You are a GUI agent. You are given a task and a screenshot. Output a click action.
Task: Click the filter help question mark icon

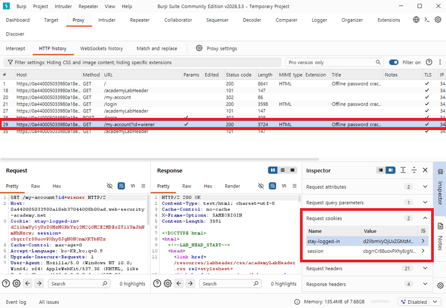coord(429,62)
